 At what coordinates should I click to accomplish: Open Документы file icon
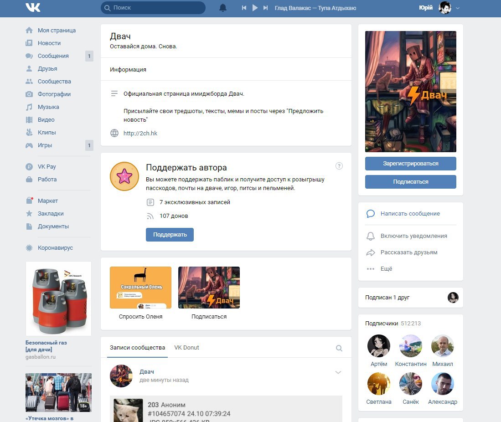(x=29, y=226)
